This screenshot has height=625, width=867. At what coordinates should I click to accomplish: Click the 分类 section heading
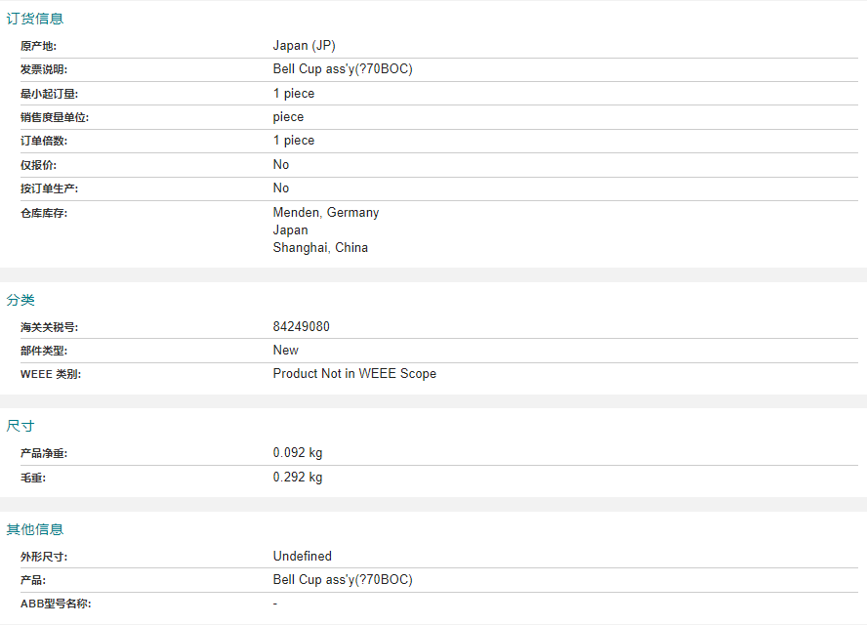click(x=21, y=300)
